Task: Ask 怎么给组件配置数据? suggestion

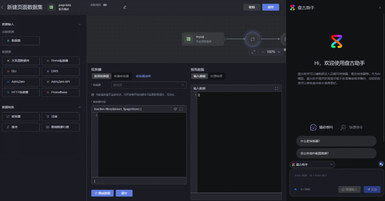Action: pyautogui.click(x=336, y=153)
